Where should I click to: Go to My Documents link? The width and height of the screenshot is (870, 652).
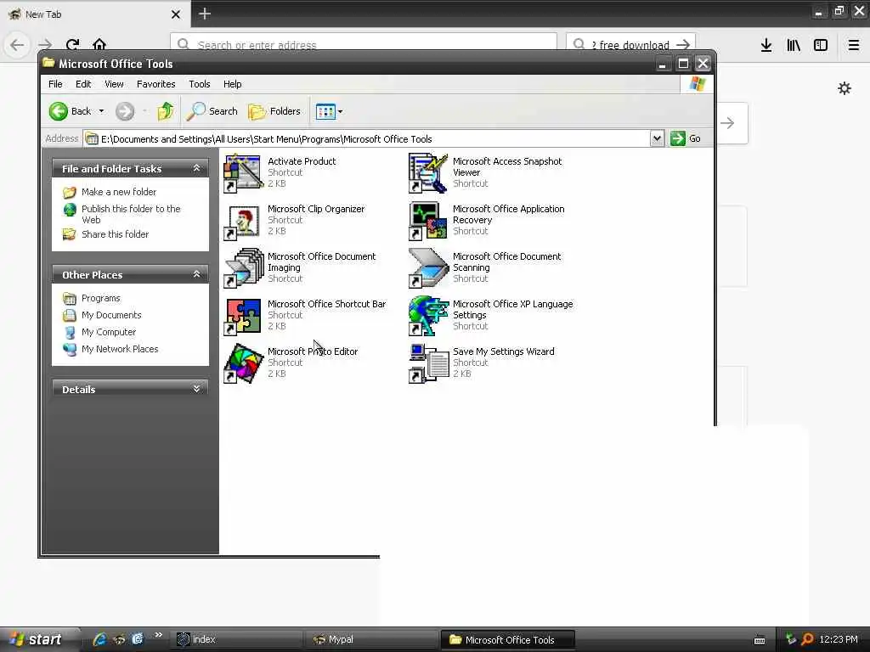coord(111,315)
